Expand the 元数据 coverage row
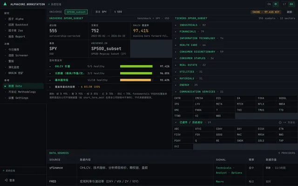 click(109, 73)
